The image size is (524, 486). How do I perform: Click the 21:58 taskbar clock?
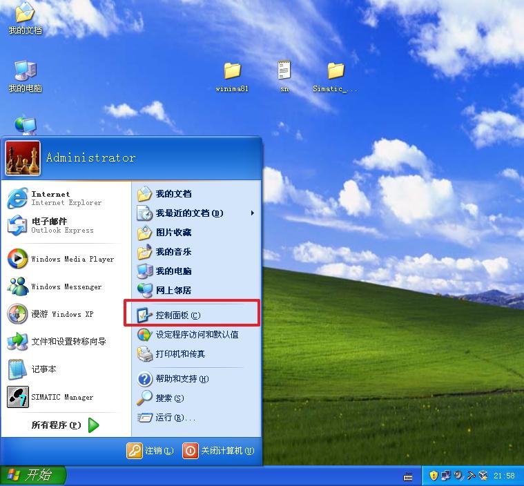(x=504, y=476)
